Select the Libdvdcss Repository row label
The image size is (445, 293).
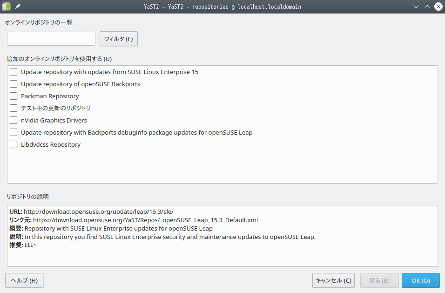pyautogui.click(x=51, y=145)
